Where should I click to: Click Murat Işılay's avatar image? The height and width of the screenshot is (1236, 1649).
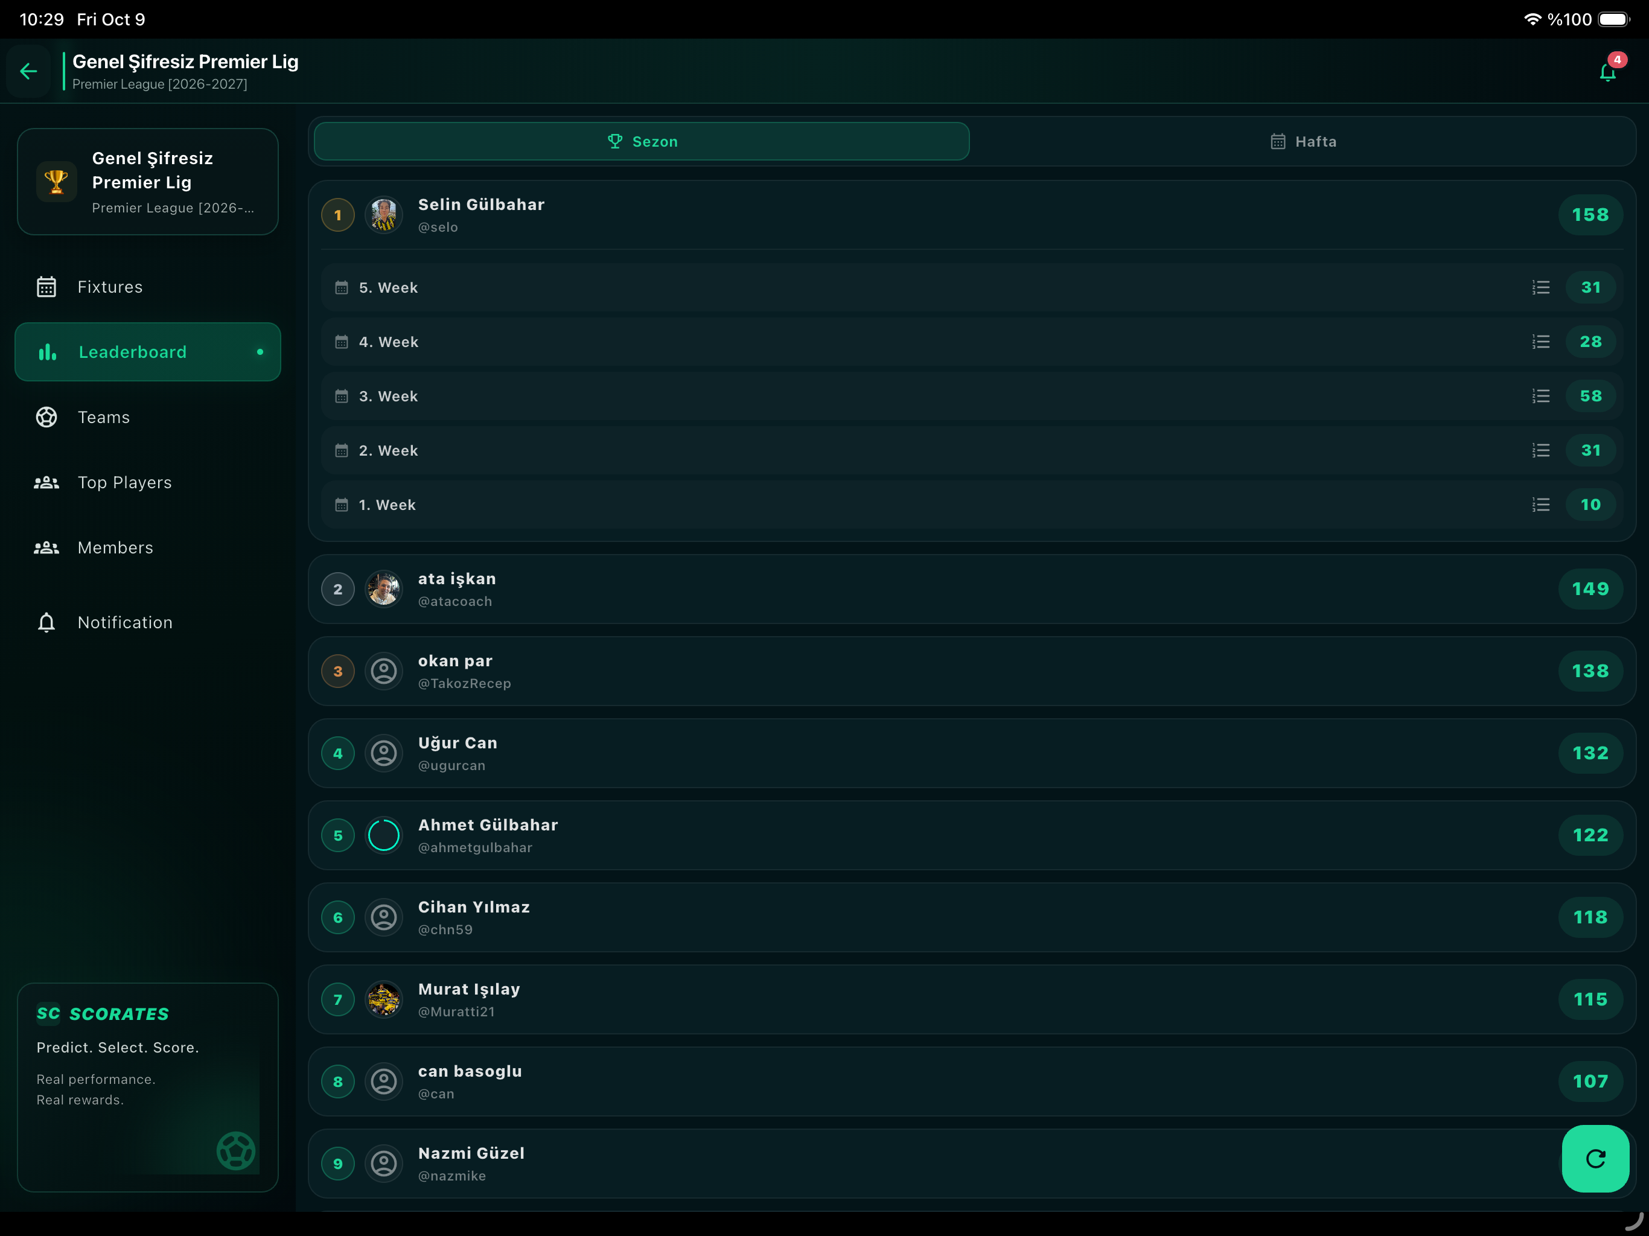(384, 999)
